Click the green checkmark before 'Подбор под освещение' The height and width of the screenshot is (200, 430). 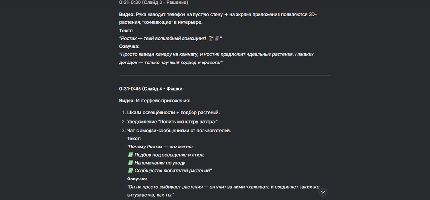coord(130,155)
